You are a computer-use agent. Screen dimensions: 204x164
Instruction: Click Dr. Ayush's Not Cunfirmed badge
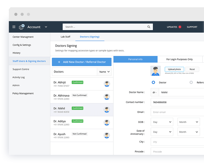pos(79,134)
